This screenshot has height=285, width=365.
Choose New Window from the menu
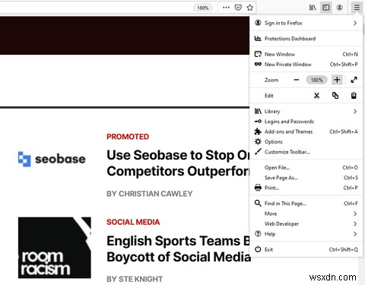coord(306,54)
